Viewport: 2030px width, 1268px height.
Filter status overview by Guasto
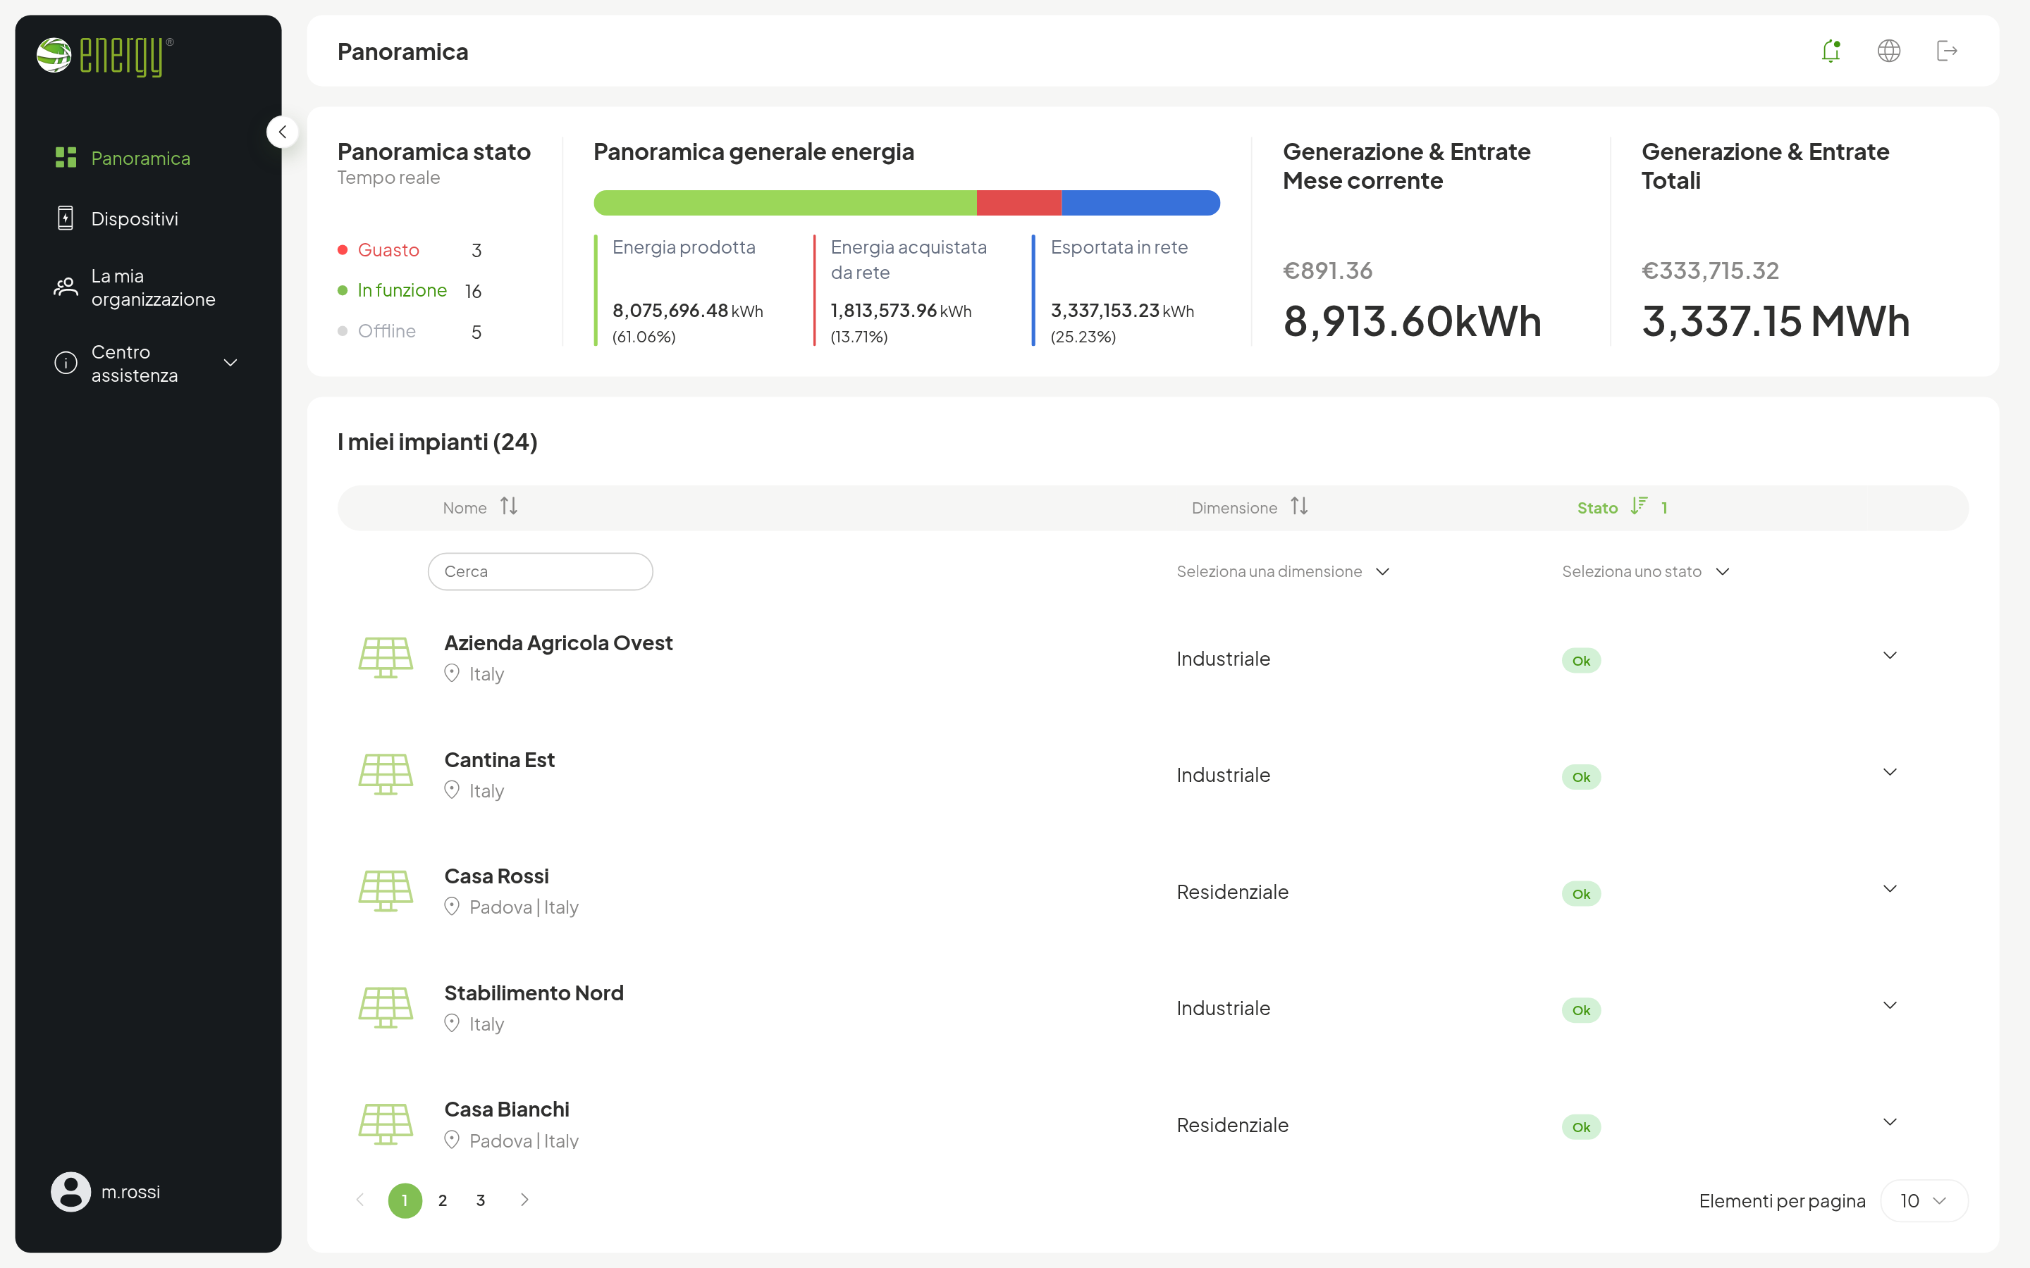[x=388, y=250]
